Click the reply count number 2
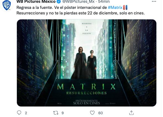 click(x=26, y=113)
